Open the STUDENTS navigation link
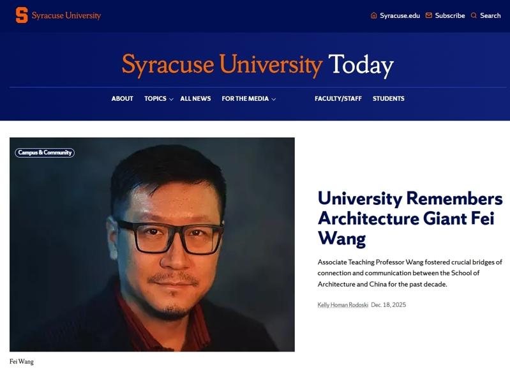 click(388, 98)
